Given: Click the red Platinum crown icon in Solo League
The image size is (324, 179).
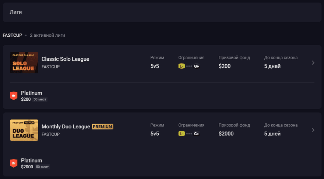Looking at the screenshot, I should pos(14,96).
